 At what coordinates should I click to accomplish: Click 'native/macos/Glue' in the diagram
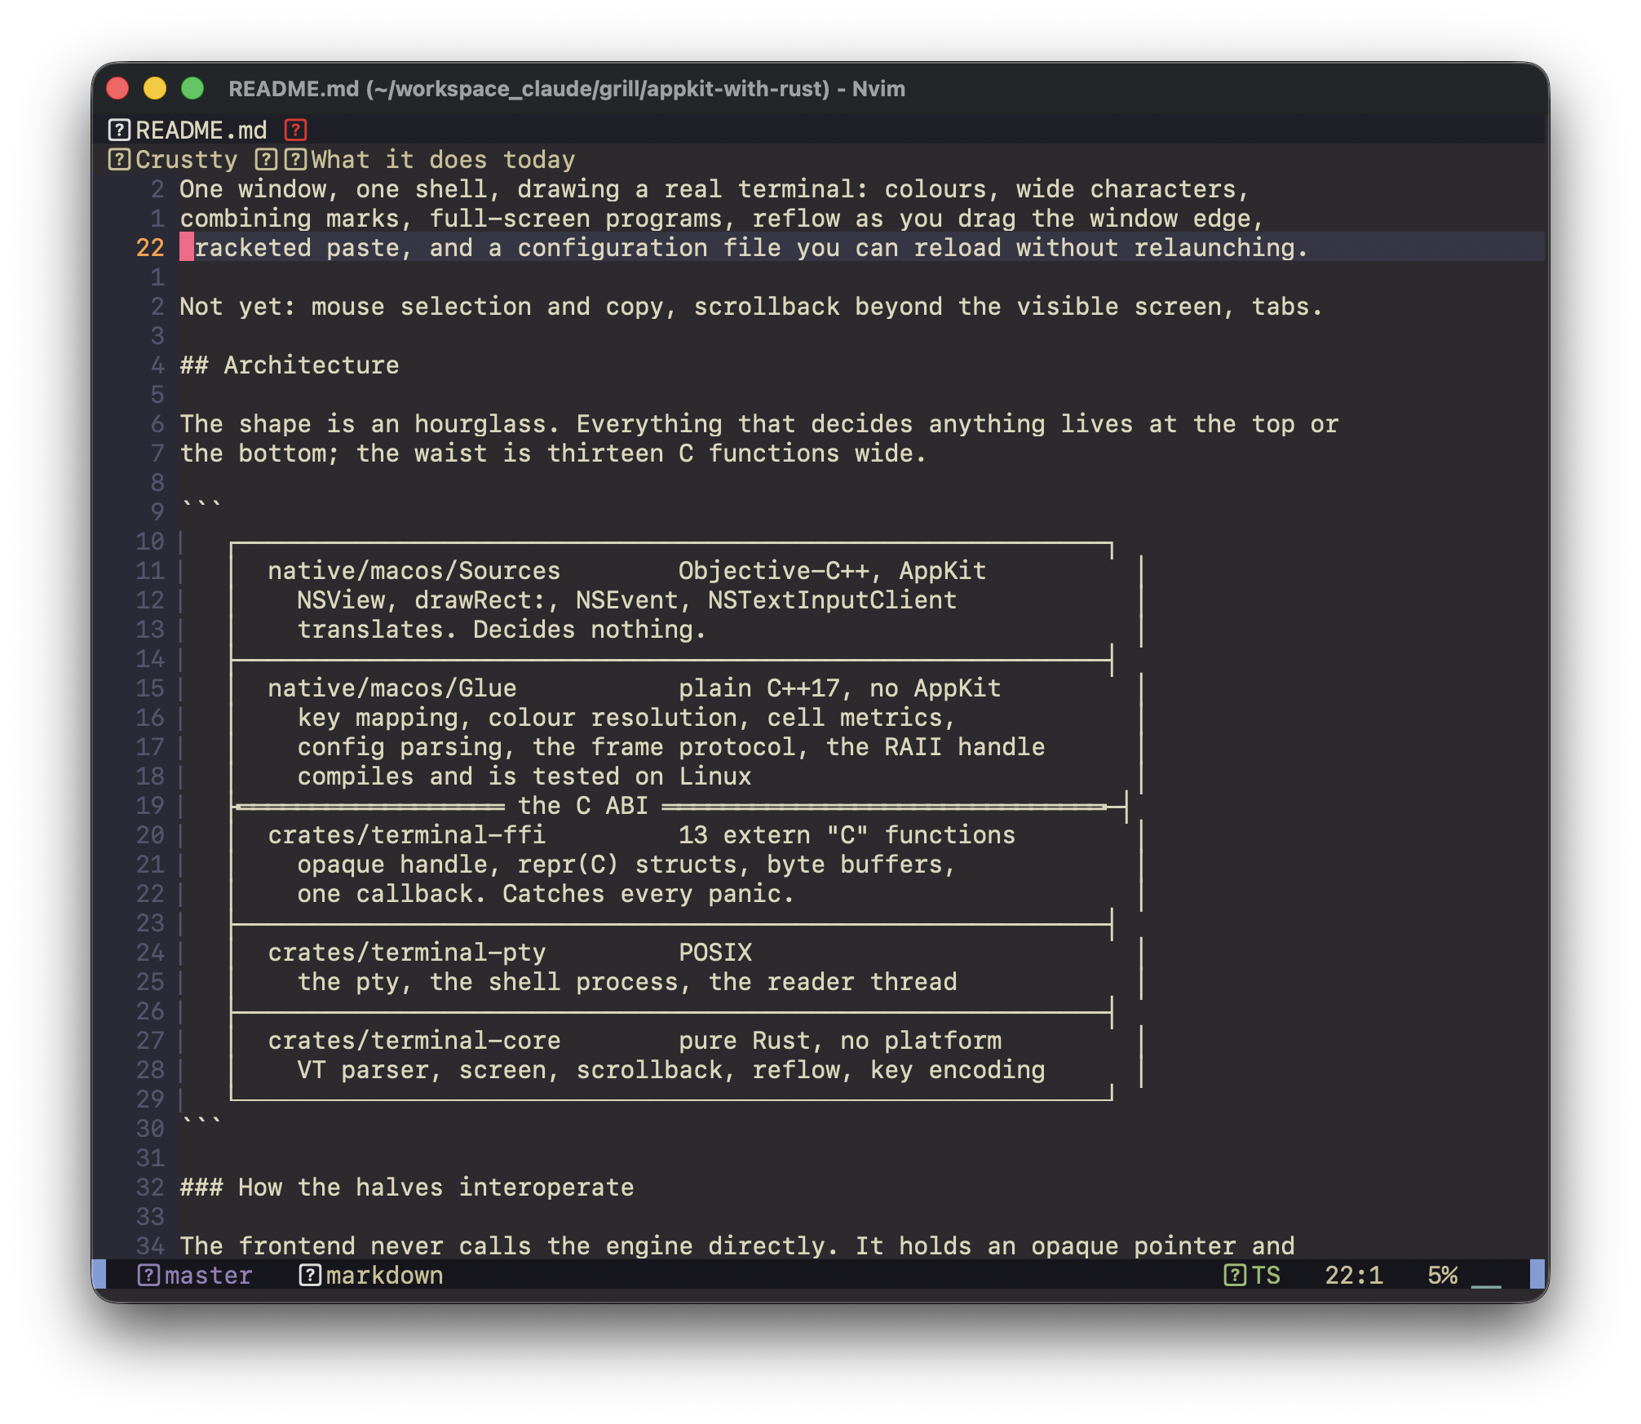tap(391, 688)
